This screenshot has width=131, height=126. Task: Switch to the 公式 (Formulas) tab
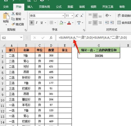coord(59,7)
